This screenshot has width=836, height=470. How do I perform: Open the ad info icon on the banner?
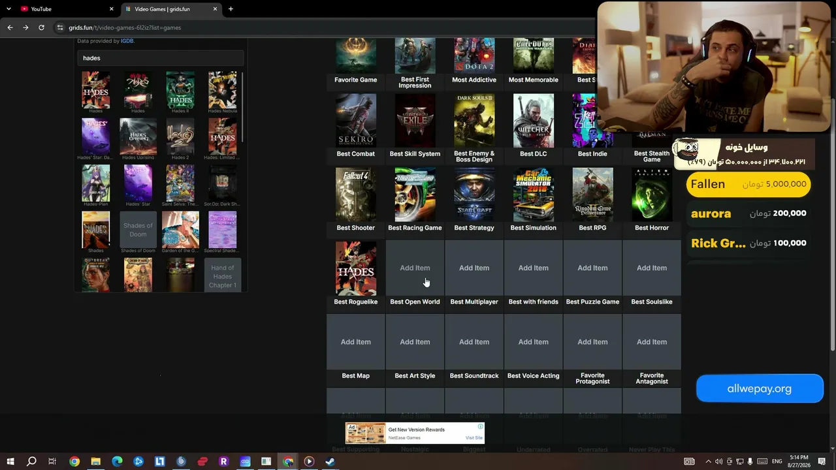coord(480,427)
